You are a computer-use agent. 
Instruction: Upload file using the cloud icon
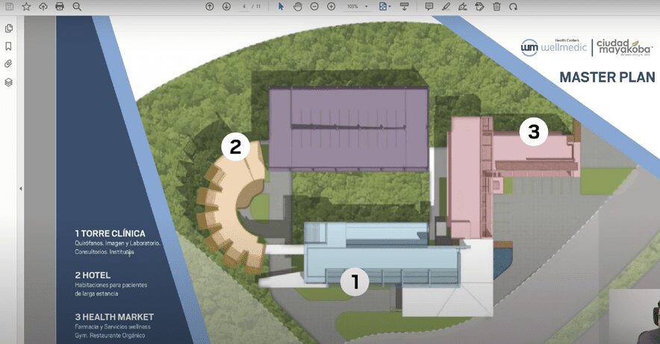click(43, 6)
